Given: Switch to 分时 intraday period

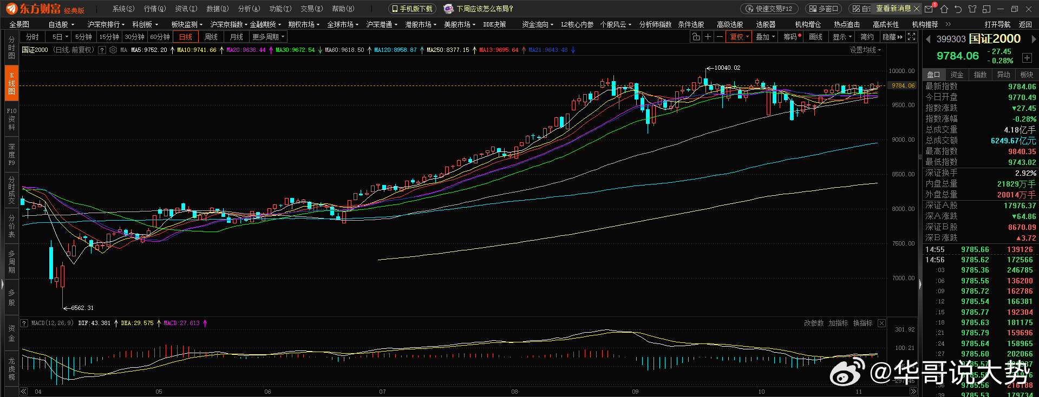Looking at the screenshot, I should click(32, 37).
